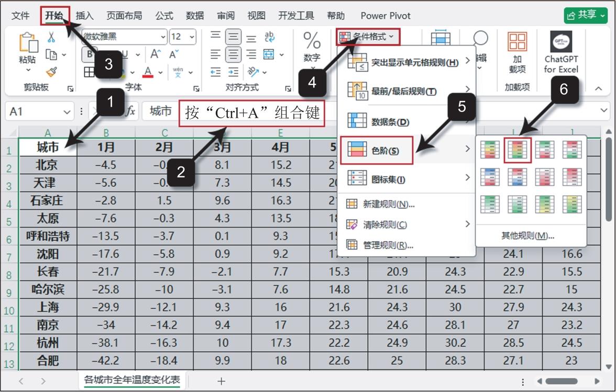Image resolution: width=616 pixels, height=392 pixels.
Task: Click the 各城市全年温度变化表 sheet tab
Action: coord(132,380)
